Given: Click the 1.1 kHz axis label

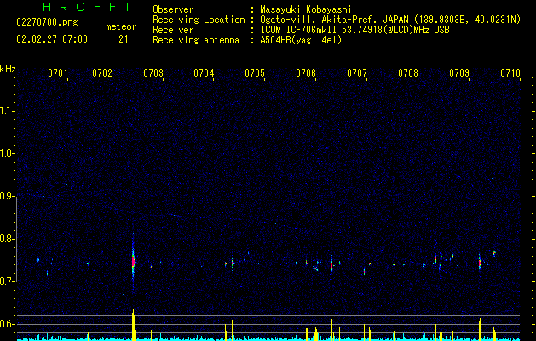Looking at the screenshot, I should click(7, 111).
